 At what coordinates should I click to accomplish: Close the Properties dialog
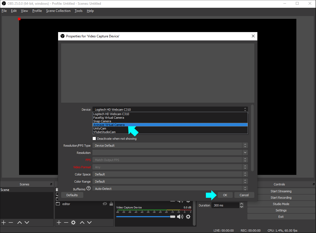point(253,36)
